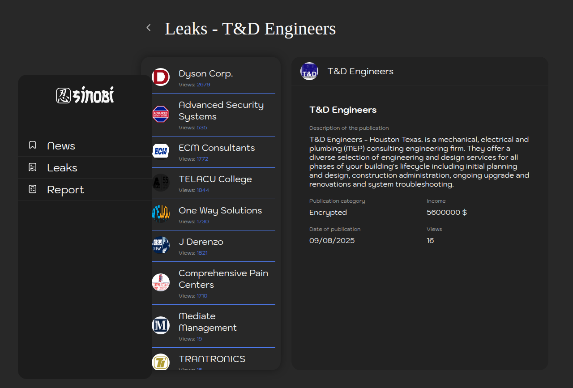Click the Sinobi logo in the sidebar
The image size is (573, 388).
85,95
